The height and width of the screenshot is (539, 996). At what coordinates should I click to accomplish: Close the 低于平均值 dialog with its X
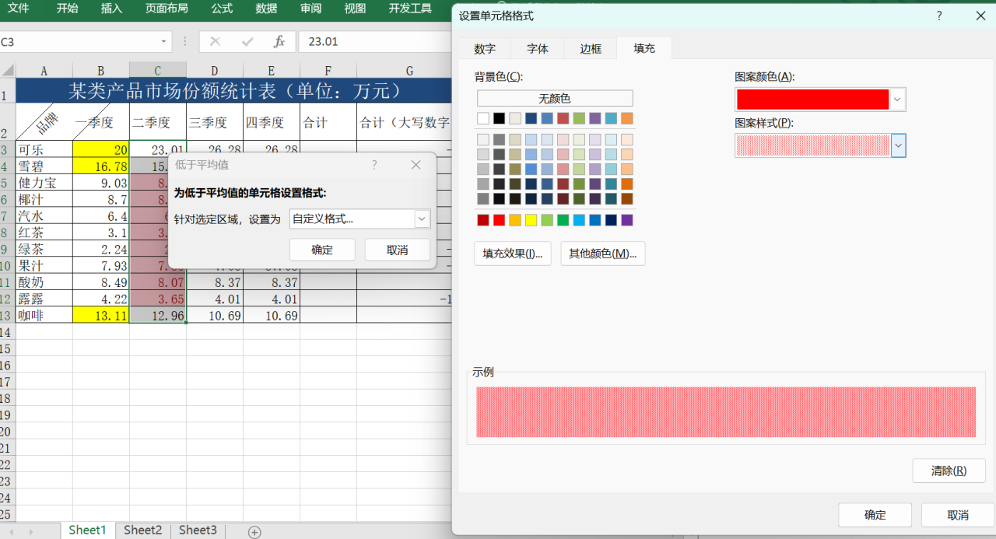416,165
